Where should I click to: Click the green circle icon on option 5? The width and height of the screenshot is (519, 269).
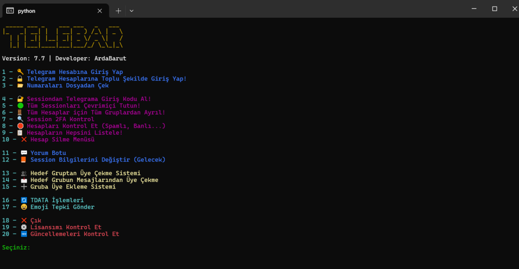(x=20, y=106)
